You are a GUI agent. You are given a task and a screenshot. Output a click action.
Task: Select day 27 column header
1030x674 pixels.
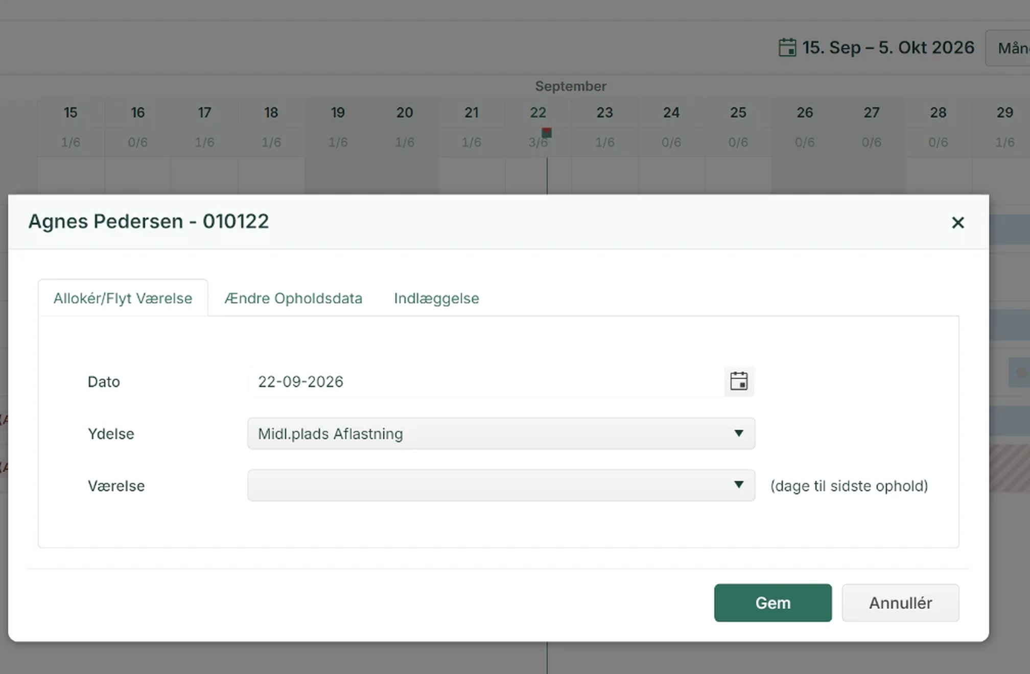coord(872,112)
